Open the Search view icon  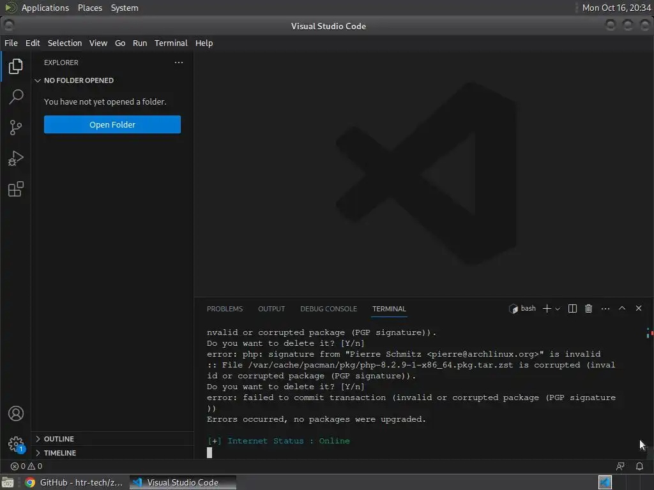[15, 97]
